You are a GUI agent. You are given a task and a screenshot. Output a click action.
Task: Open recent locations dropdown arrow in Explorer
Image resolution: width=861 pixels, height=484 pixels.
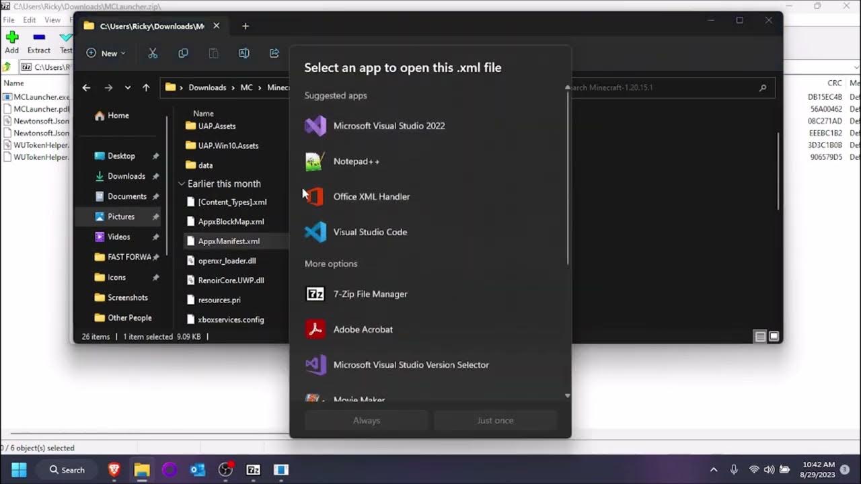point(127,87)
